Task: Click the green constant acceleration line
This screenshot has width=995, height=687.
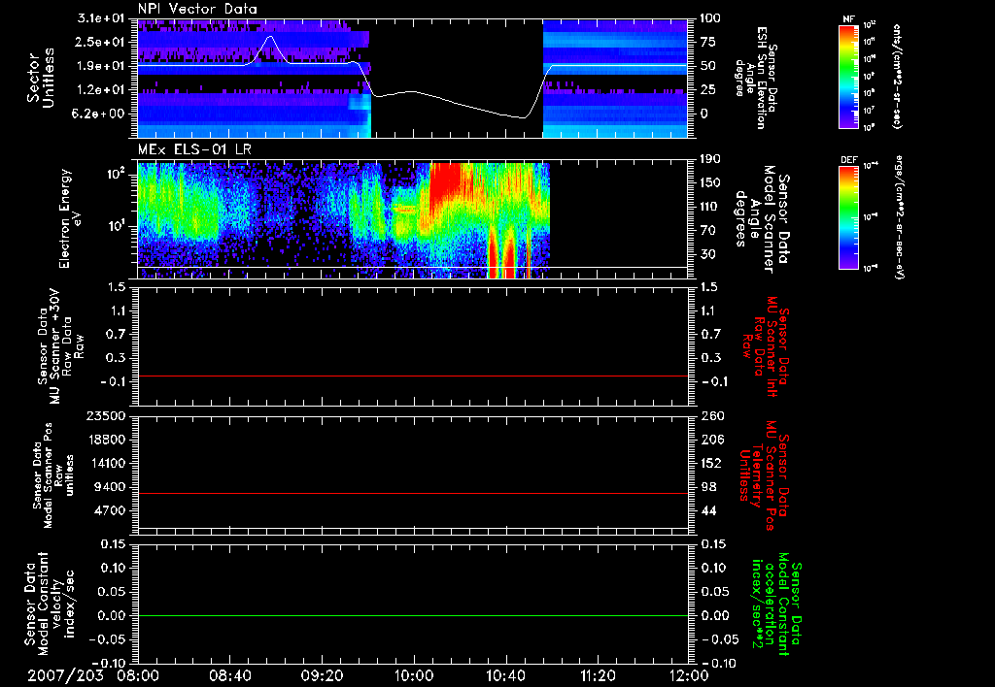Action: tap(412, 615)
